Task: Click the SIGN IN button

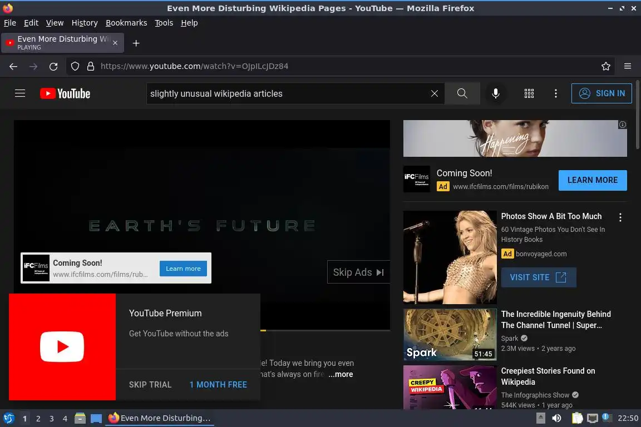Action: point(601,93)
